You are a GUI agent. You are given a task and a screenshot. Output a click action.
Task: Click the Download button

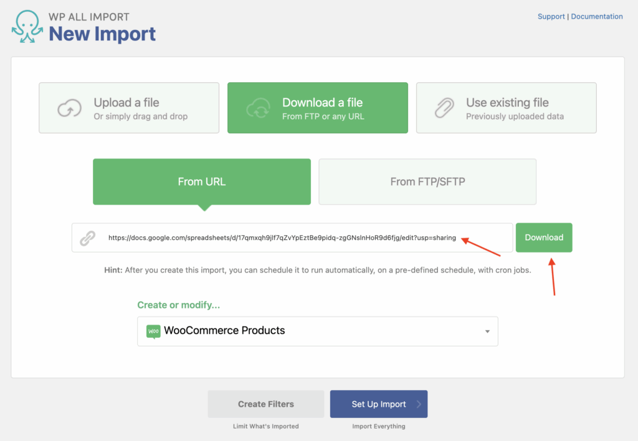point(543,238)
